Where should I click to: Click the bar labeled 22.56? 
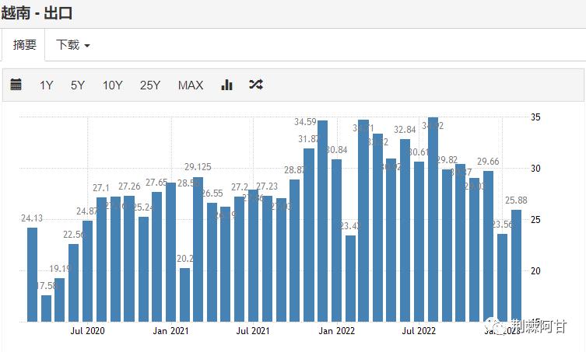coord(74,283)
